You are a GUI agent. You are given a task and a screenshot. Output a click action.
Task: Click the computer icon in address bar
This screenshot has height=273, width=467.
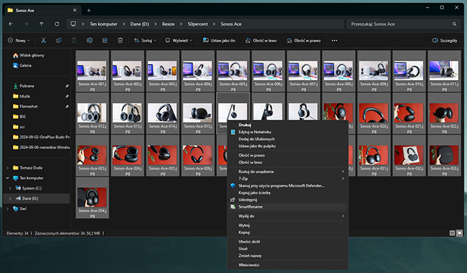point(73,24)
